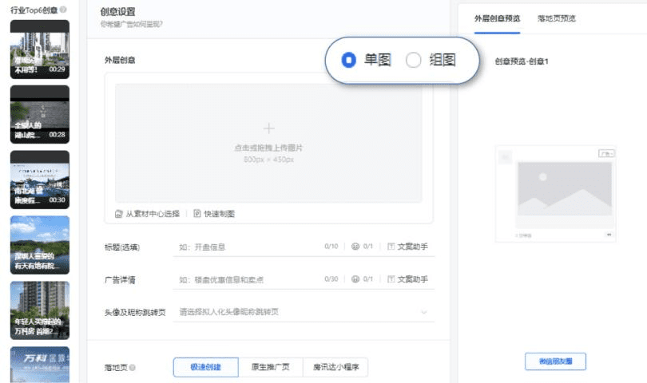Viewport: 647px width, 383px height.
Task: Click the info icon beside 行业Top6创意
Action: pyautogui.click(x=63, y=10)
